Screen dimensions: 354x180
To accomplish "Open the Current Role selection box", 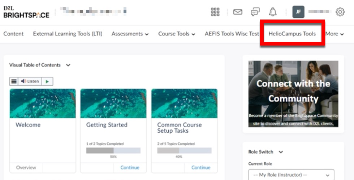I will tap(291, 175).
